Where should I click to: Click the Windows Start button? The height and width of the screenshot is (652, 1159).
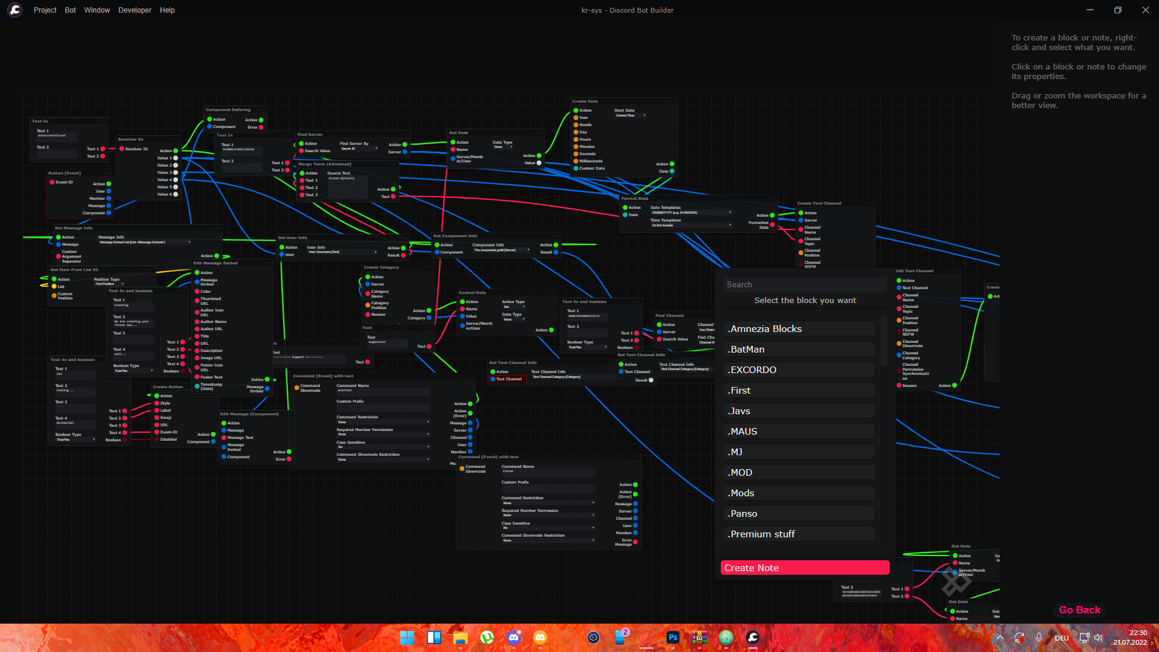407,638
